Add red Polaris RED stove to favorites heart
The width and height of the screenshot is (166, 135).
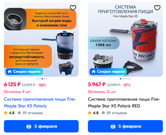click(x=157, y=8)
